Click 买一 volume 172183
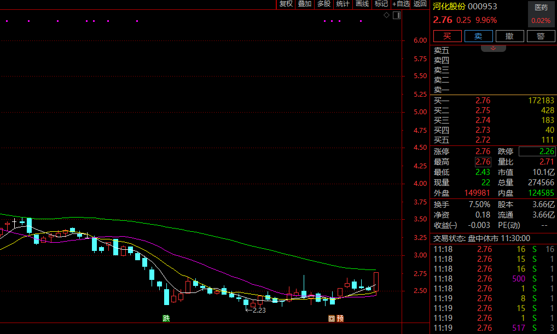Image resolution: width=557 pixels, height=334 pixels. tap(541, 101)
